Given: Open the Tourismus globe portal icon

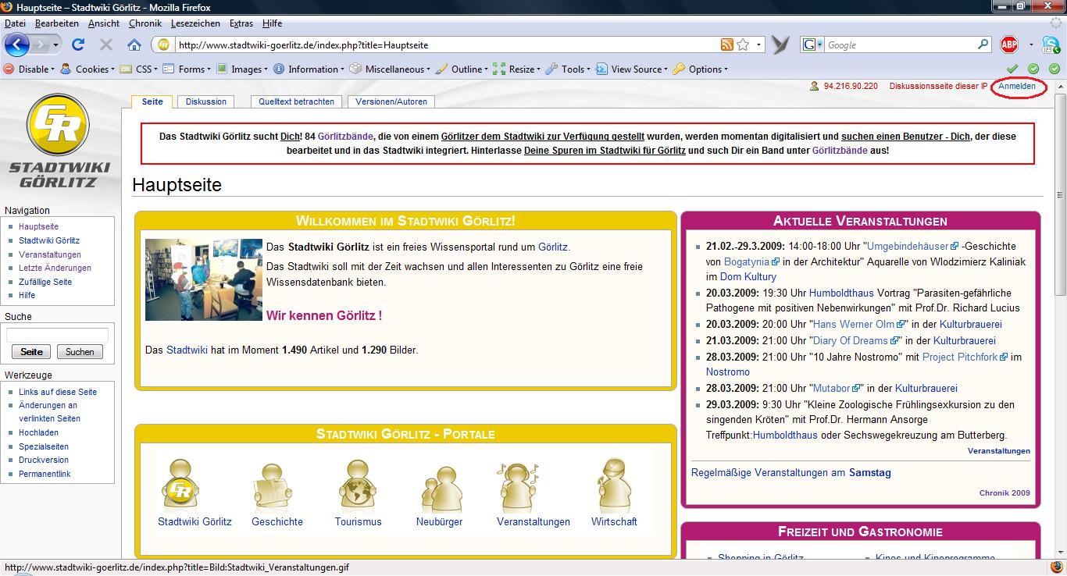Looking at the screenshot, I should (358, 485).
